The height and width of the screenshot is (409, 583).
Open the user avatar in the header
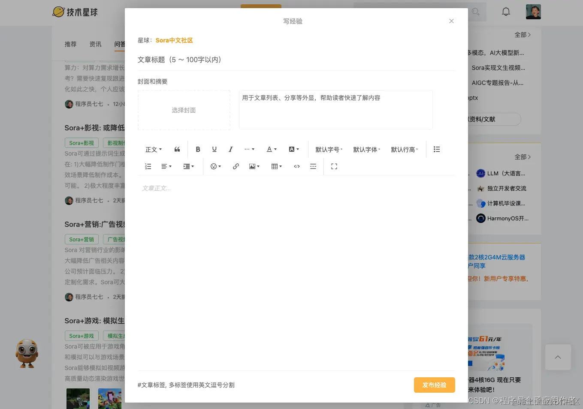click(x=533, y=12)
